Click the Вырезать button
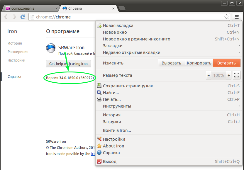244x170 pixels. [x=171, y=63]
